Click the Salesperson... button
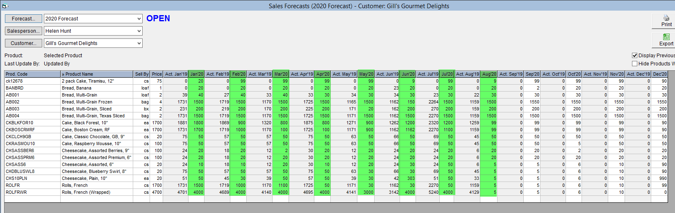675x213 pixels. click(23, 31)
